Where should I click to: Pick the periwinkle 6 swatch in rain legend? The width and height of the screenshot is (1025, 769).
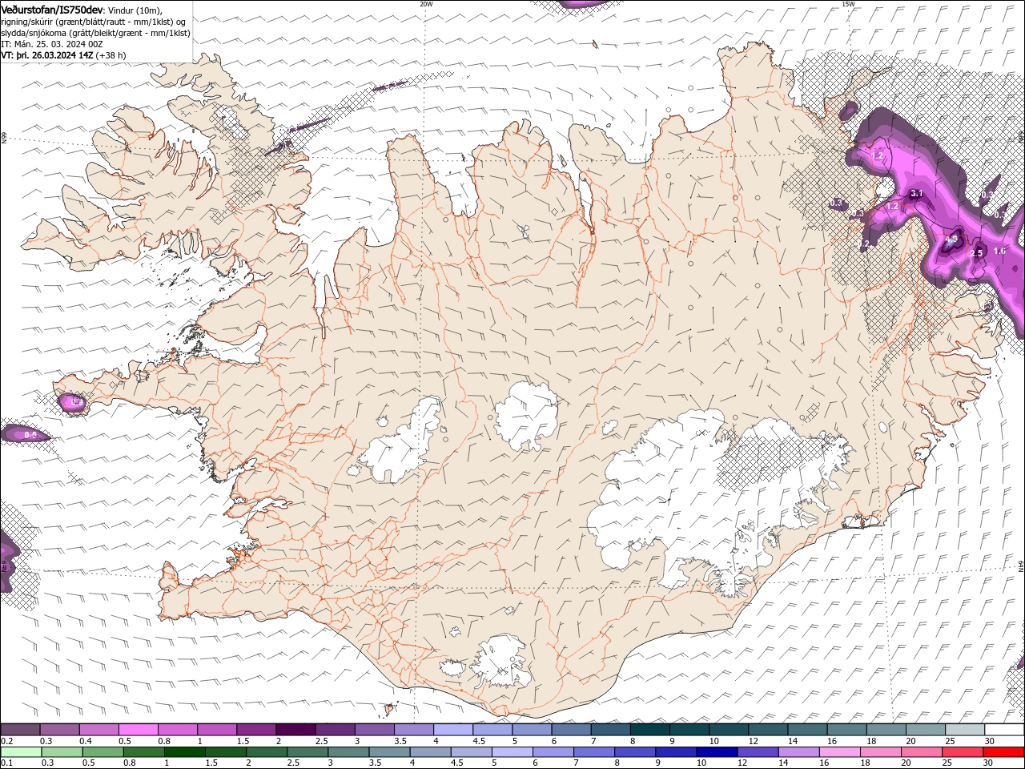tap(553, 752)
